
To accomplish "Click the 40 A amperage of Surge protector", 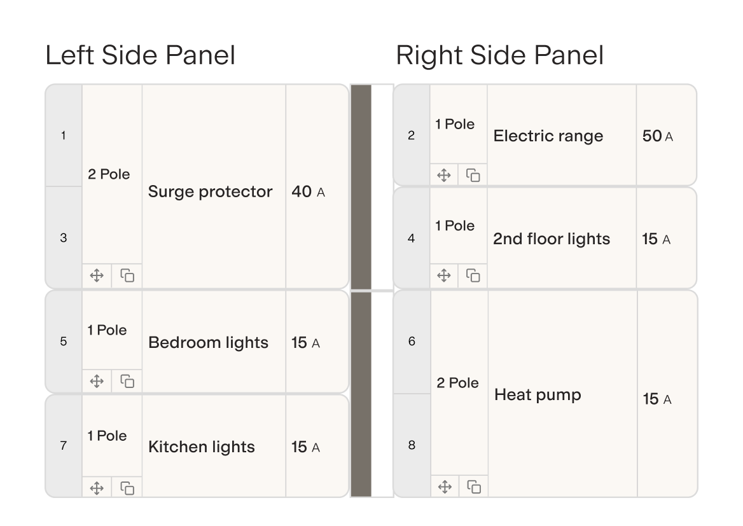I will 308,192.
